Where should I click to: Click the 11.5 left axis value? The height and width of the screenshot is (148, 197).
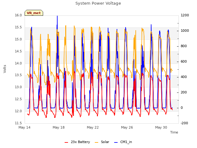18,123
